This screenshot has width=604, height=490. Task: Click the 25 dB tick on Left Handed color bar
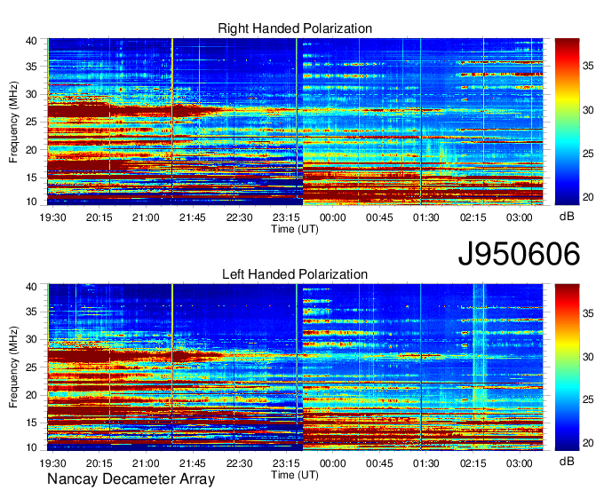tap(588, 400)
